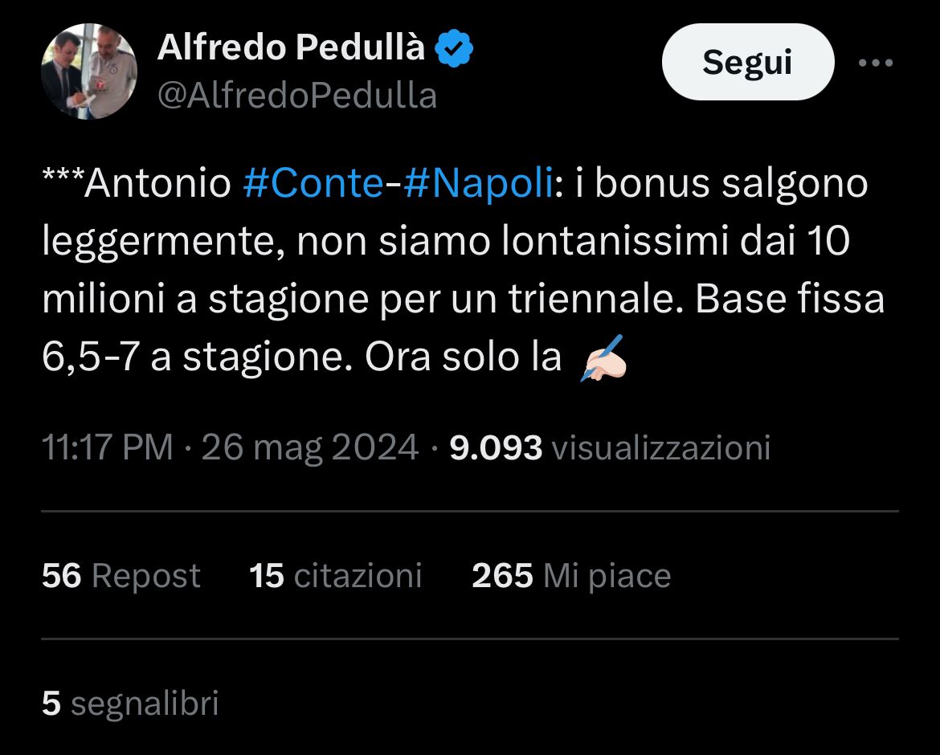940x755 pixels.
Task: Click the @AlfredoPedulla handle
Action: pos(297,96)
